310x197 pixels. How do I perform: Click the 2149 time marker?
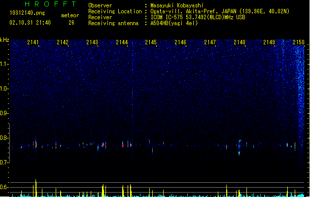[269, 42]
